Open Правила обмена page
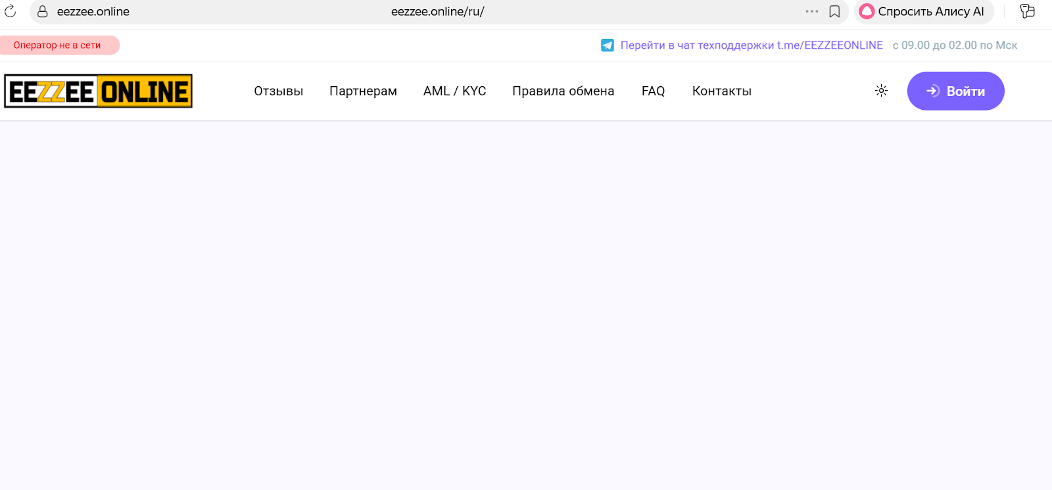Viewport: 1052px width, 490px height. [x=563, y=91]
